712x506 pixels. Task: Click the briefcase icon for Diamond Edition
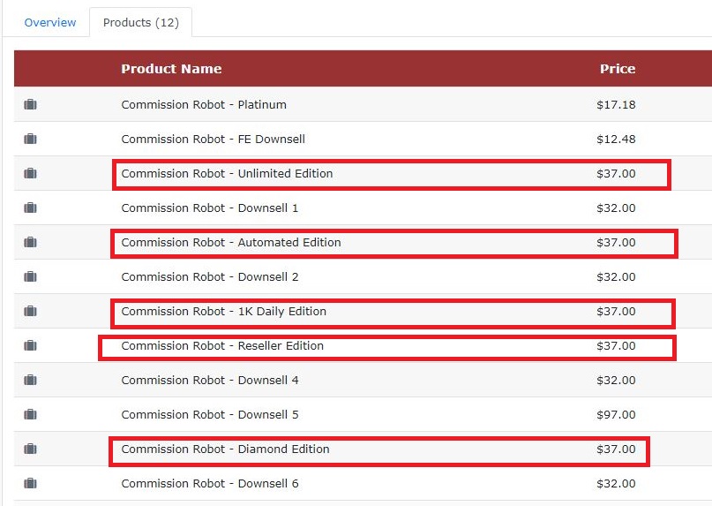[30, 449]
